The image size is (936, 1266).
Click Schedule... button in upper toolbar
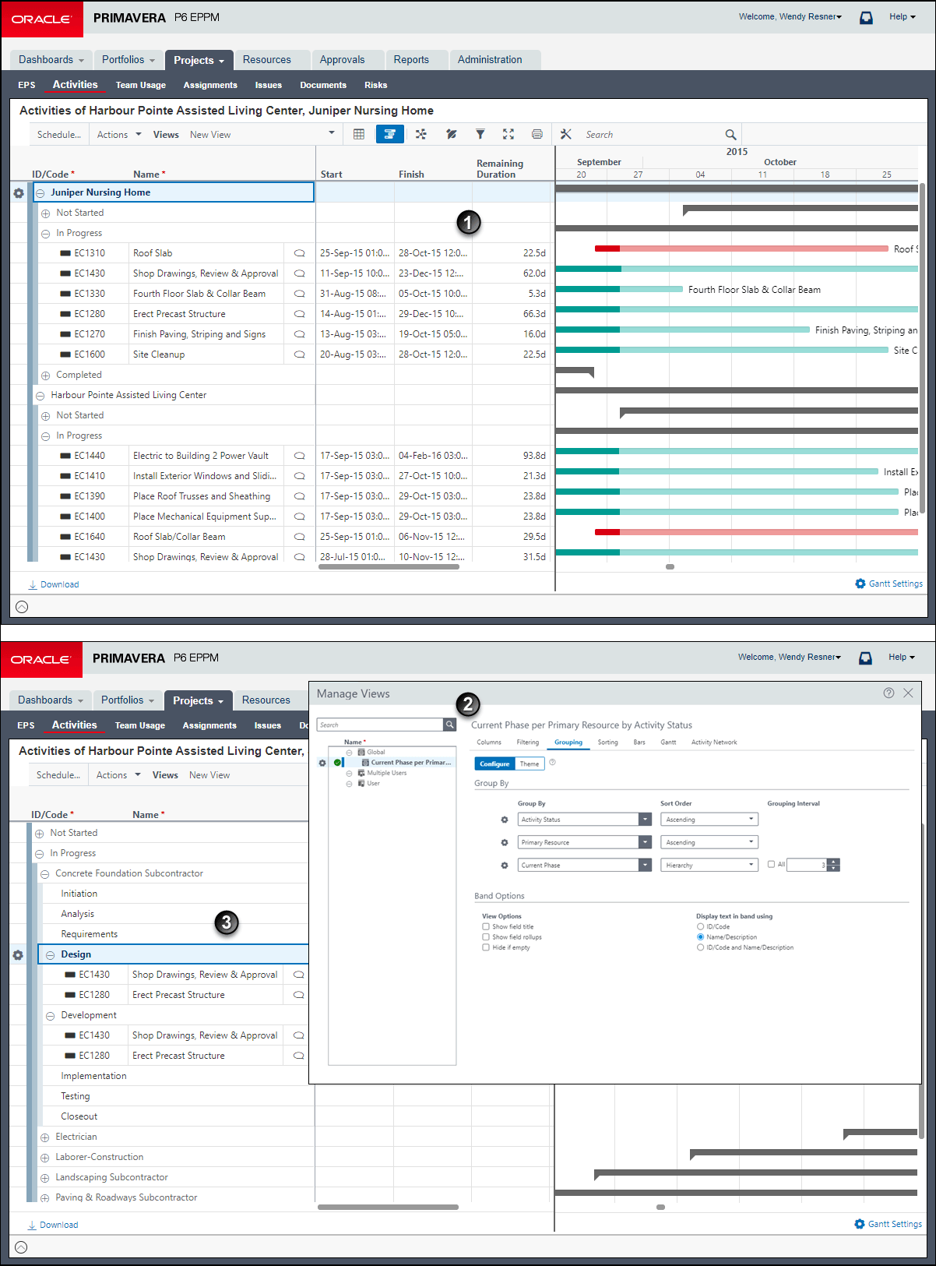tap(59, 135)
